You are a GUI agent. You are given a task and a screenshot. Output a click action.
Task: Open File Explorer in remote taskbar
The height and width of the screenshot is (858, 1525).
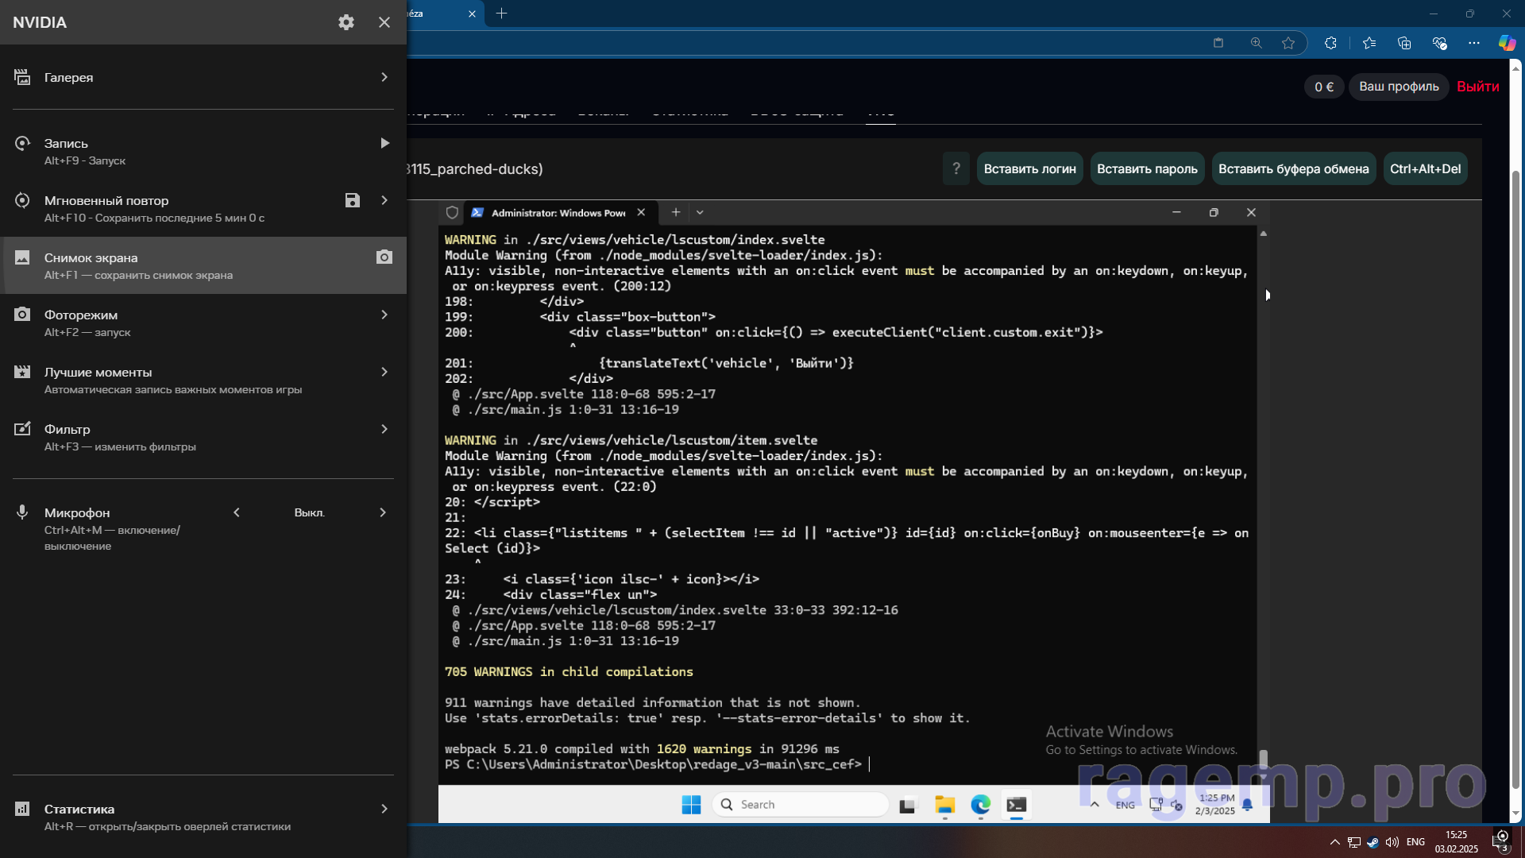point(944,805)
